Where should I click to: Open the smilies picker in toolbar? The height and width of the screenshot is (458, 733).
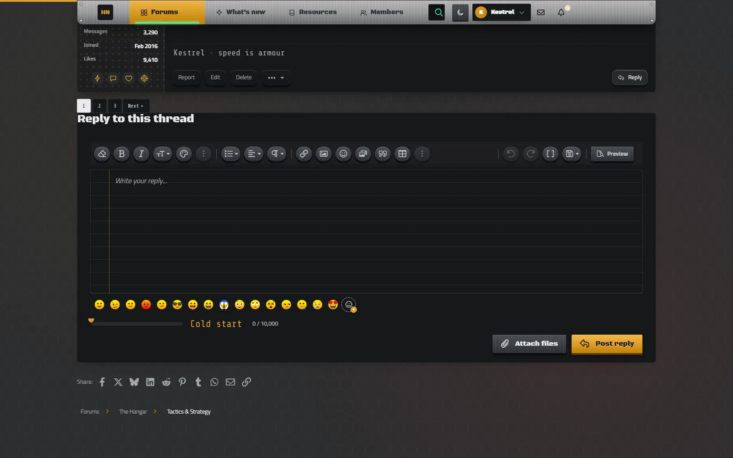[343, 154]
